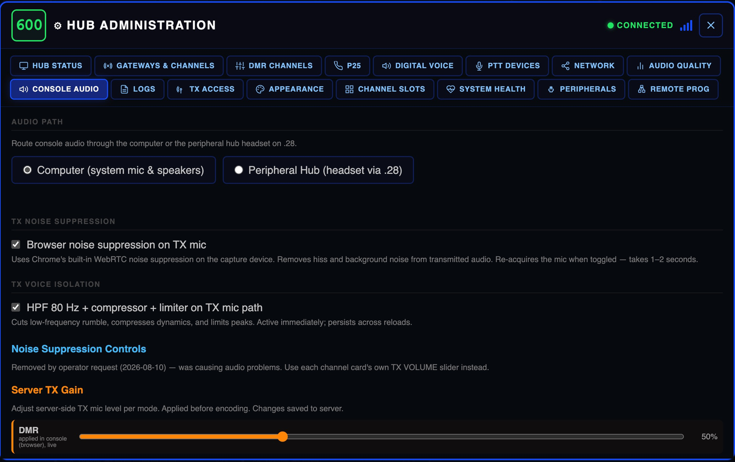The width and height of the screenshot is (735, 462).
Task: View the Logs tab
Action: [138, 89]
